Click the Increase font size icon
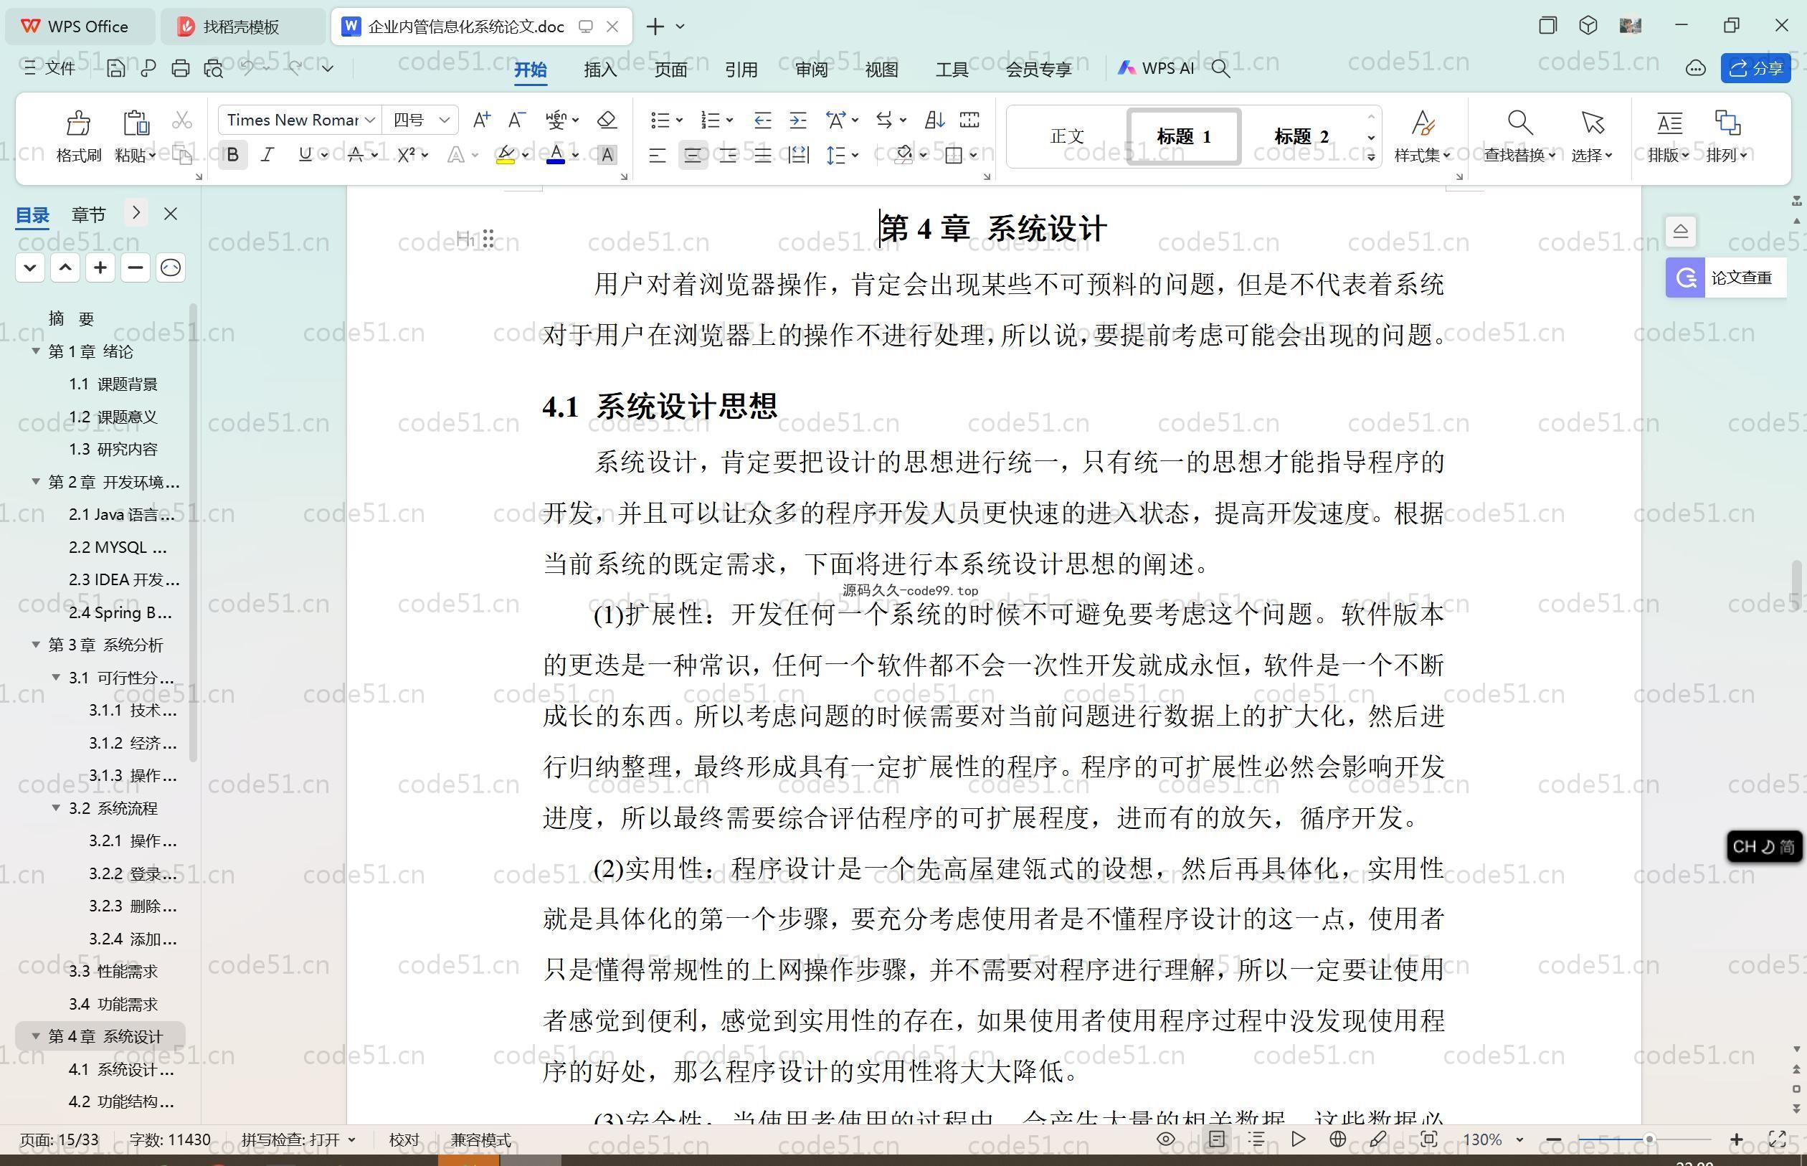1807x1166 pixels. [x=481, y=120]
